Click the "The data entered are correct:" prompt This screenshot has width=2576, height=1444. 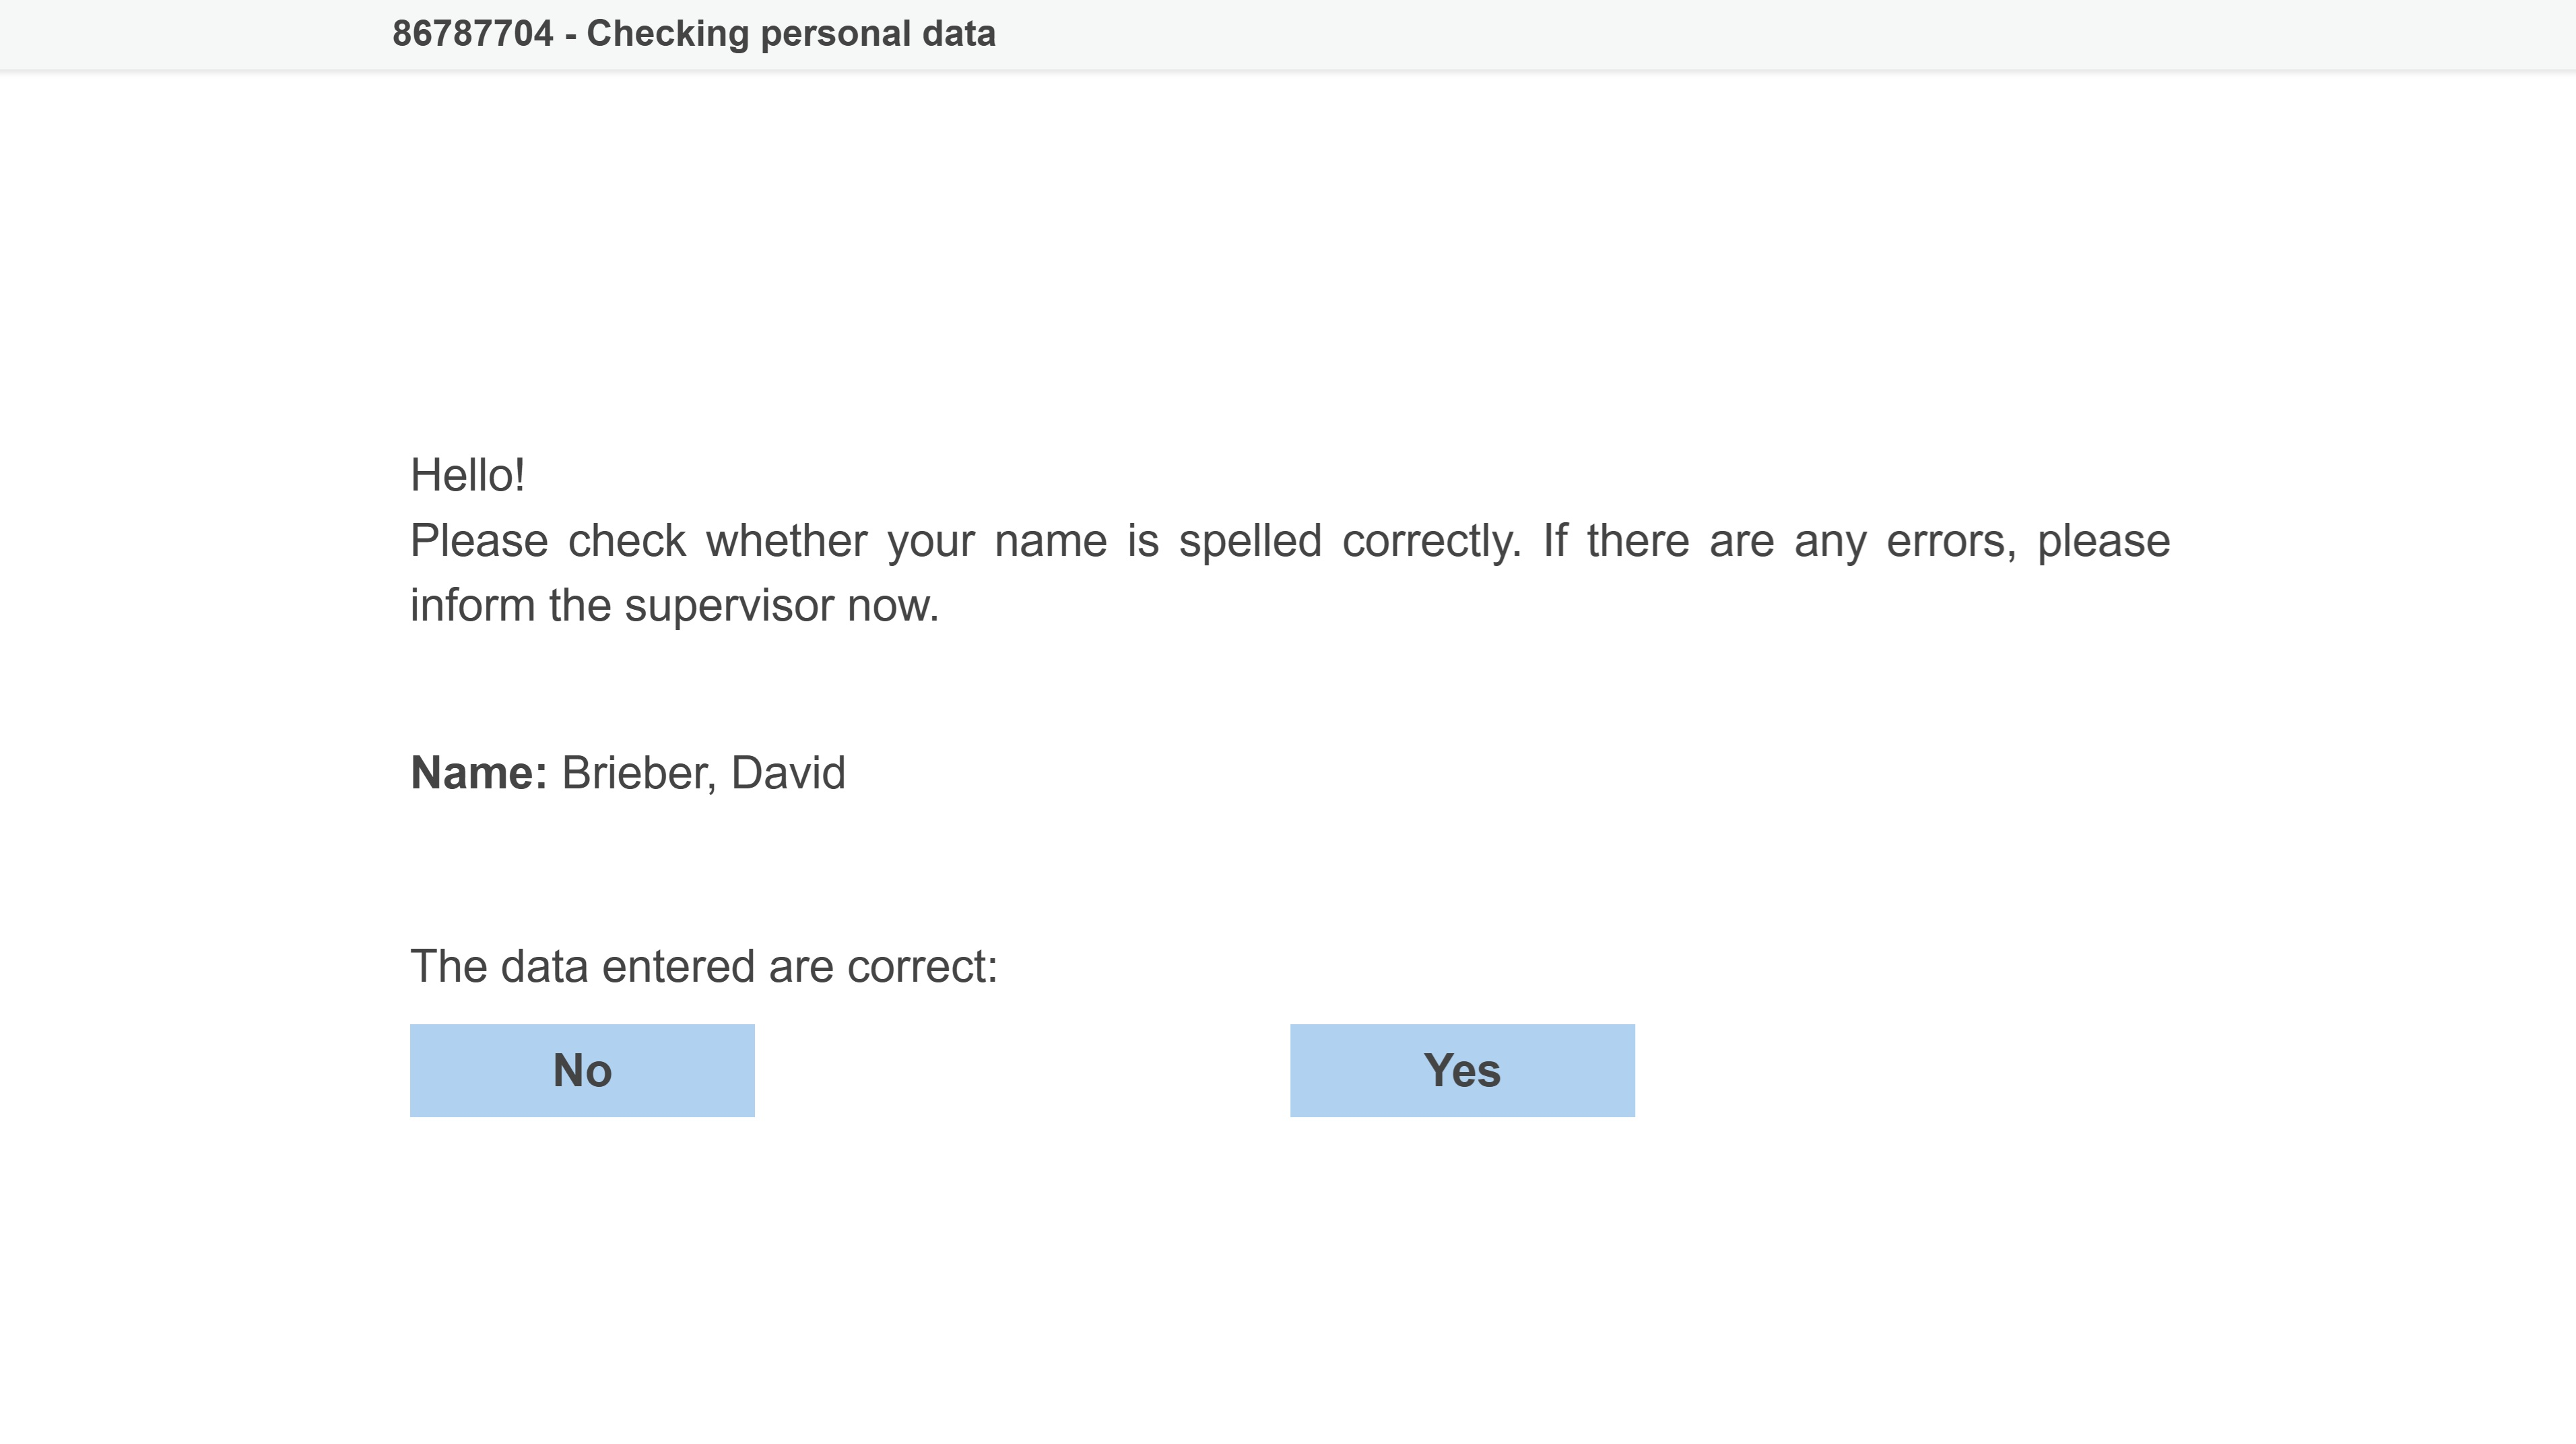click(x=703, y=967)
